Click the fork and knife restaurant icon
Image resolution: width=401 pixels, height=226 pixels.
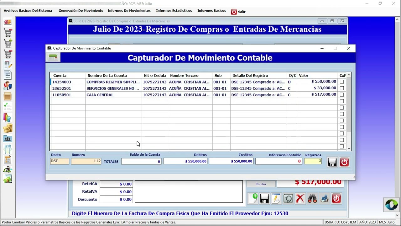coord(8,149)
